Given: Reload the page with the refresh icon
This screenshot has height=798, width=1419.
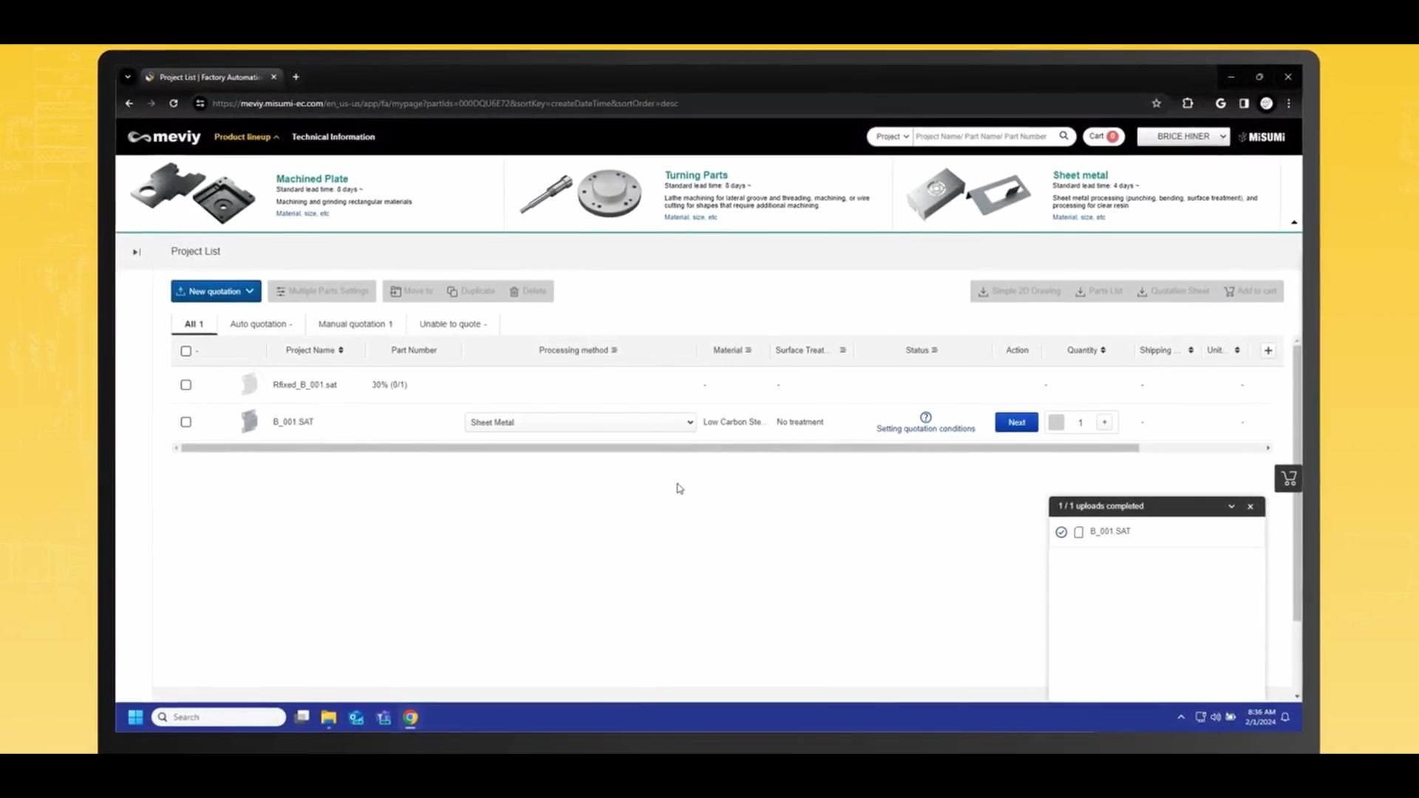Looking at the screenshot, I should pos(174,103).
